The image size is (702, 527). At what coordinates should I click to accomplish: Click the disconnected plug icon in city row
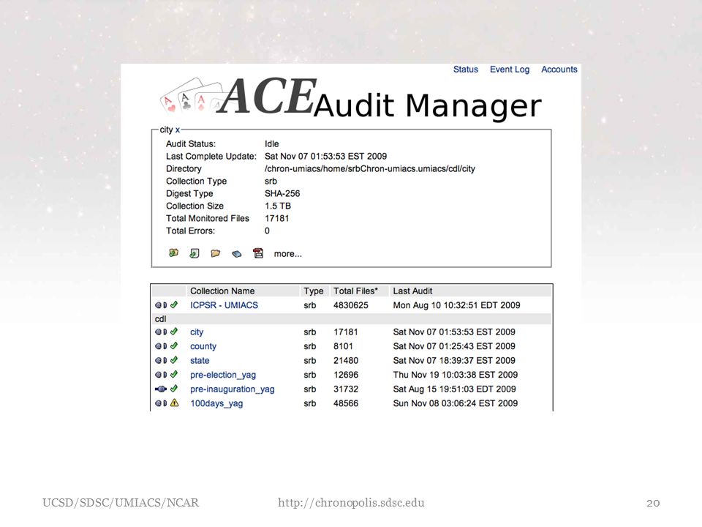161,332
